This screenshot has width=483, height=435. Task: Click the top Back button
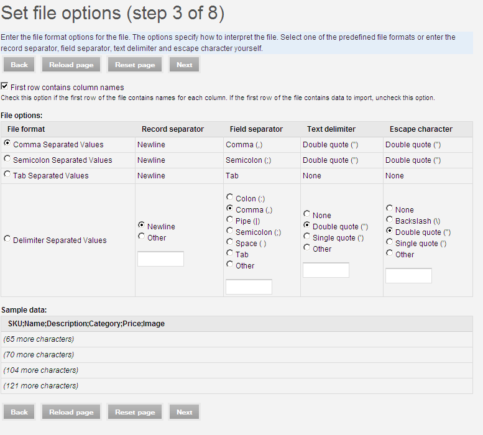pyautogui.click(x=19, y=65)
